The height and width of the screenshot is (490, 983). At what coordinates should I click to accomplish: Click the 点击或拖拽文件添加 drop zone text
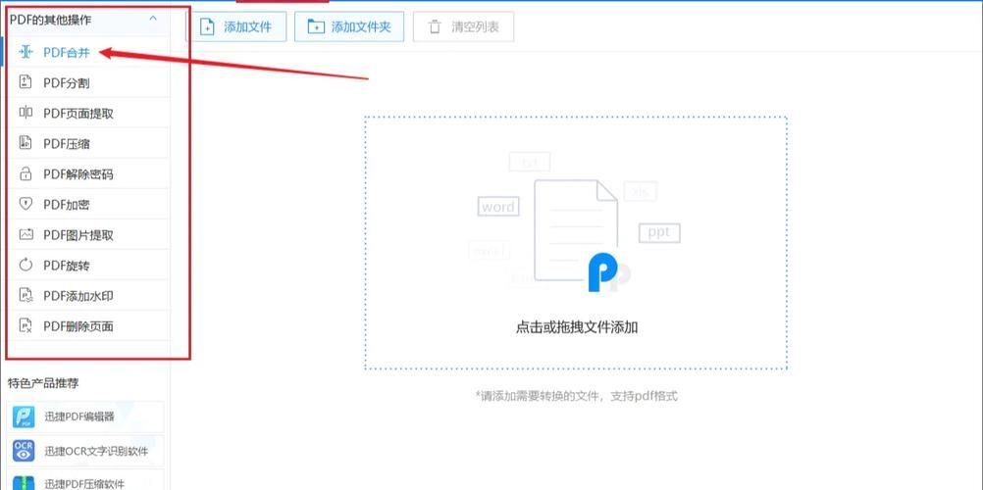(x=577, y=327)
